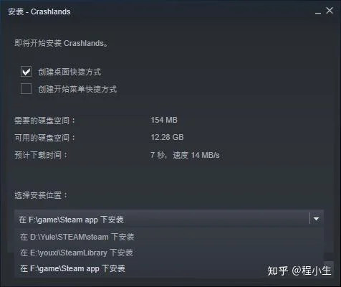Viewport: 341px width, 287px height.
Task: Click the 预计下载时间 label
Action: click(x=41, y=155)
